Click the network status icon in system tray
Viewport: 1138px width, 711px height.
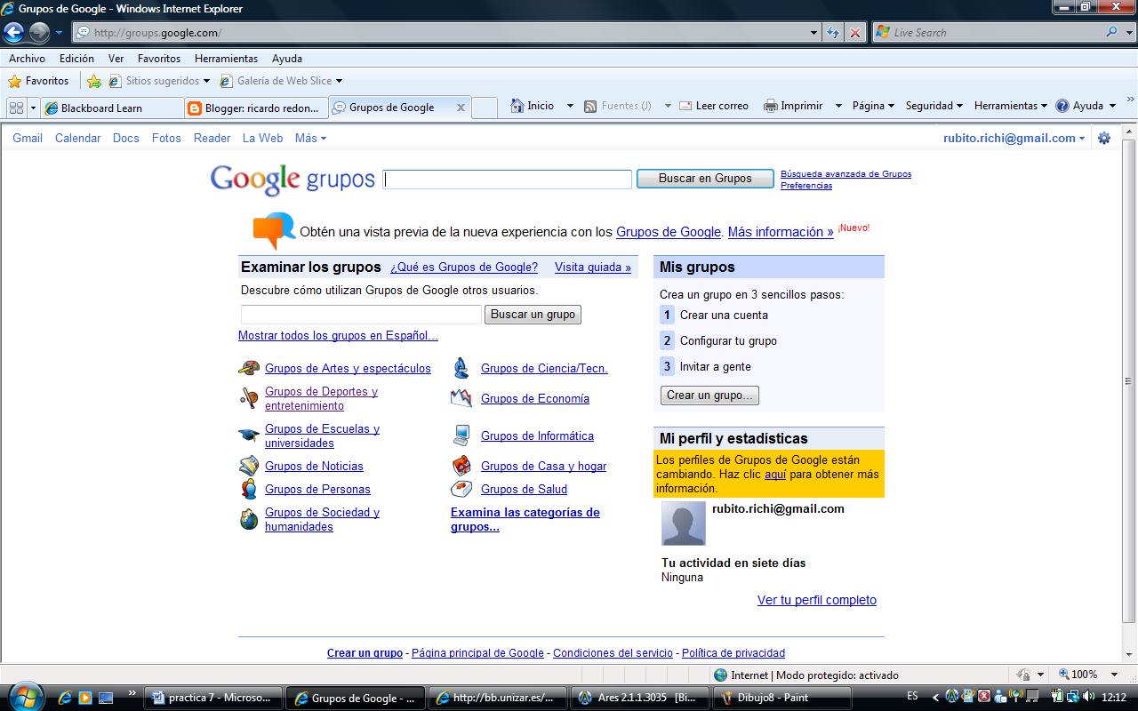coord(1073,697)
